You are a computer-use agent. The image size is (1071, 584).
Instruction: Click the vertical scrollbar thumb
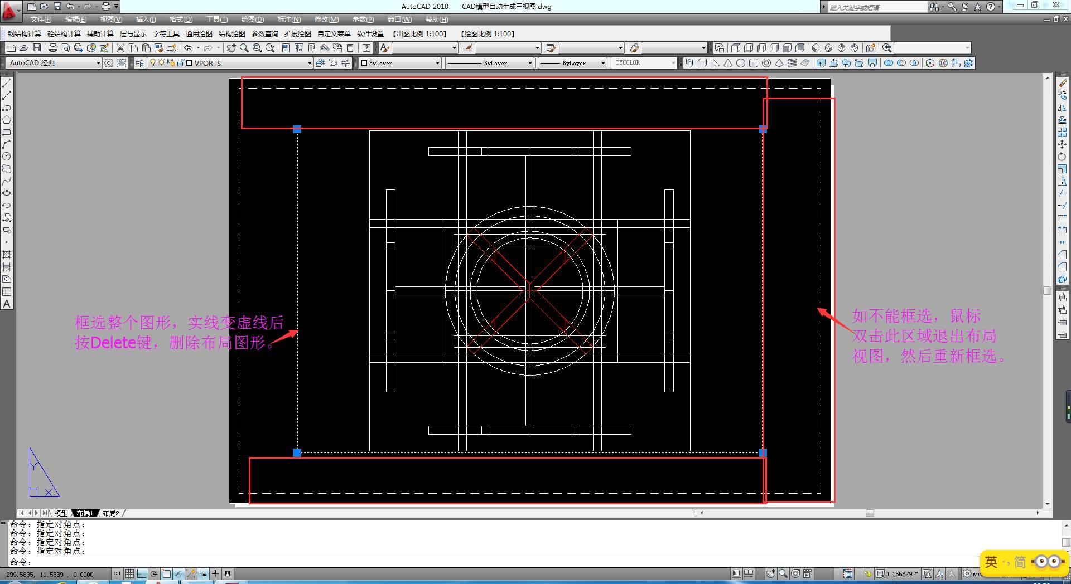[x=1047, y=290]
